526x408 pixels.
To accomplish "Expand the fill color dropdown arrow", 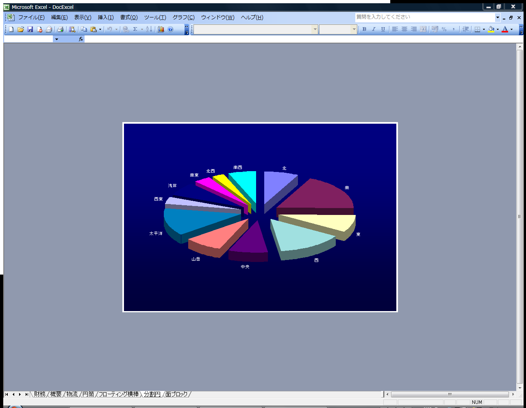I will [498, 29].
